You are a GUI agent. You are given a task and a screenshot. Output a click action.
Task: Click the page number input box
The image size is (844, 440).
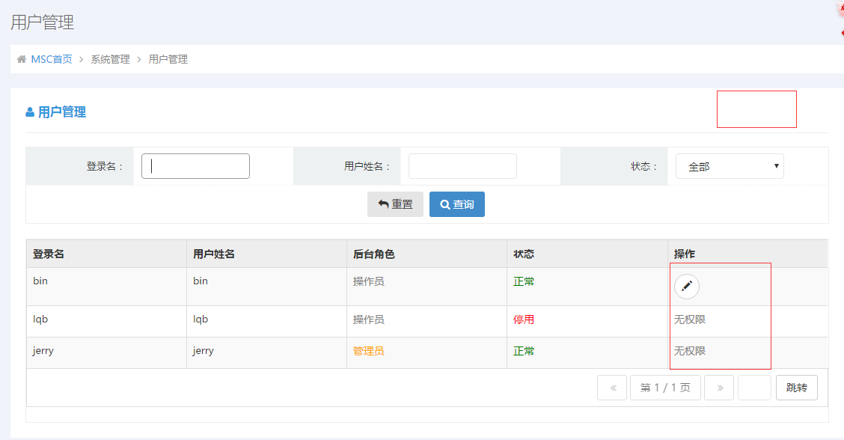754,388
